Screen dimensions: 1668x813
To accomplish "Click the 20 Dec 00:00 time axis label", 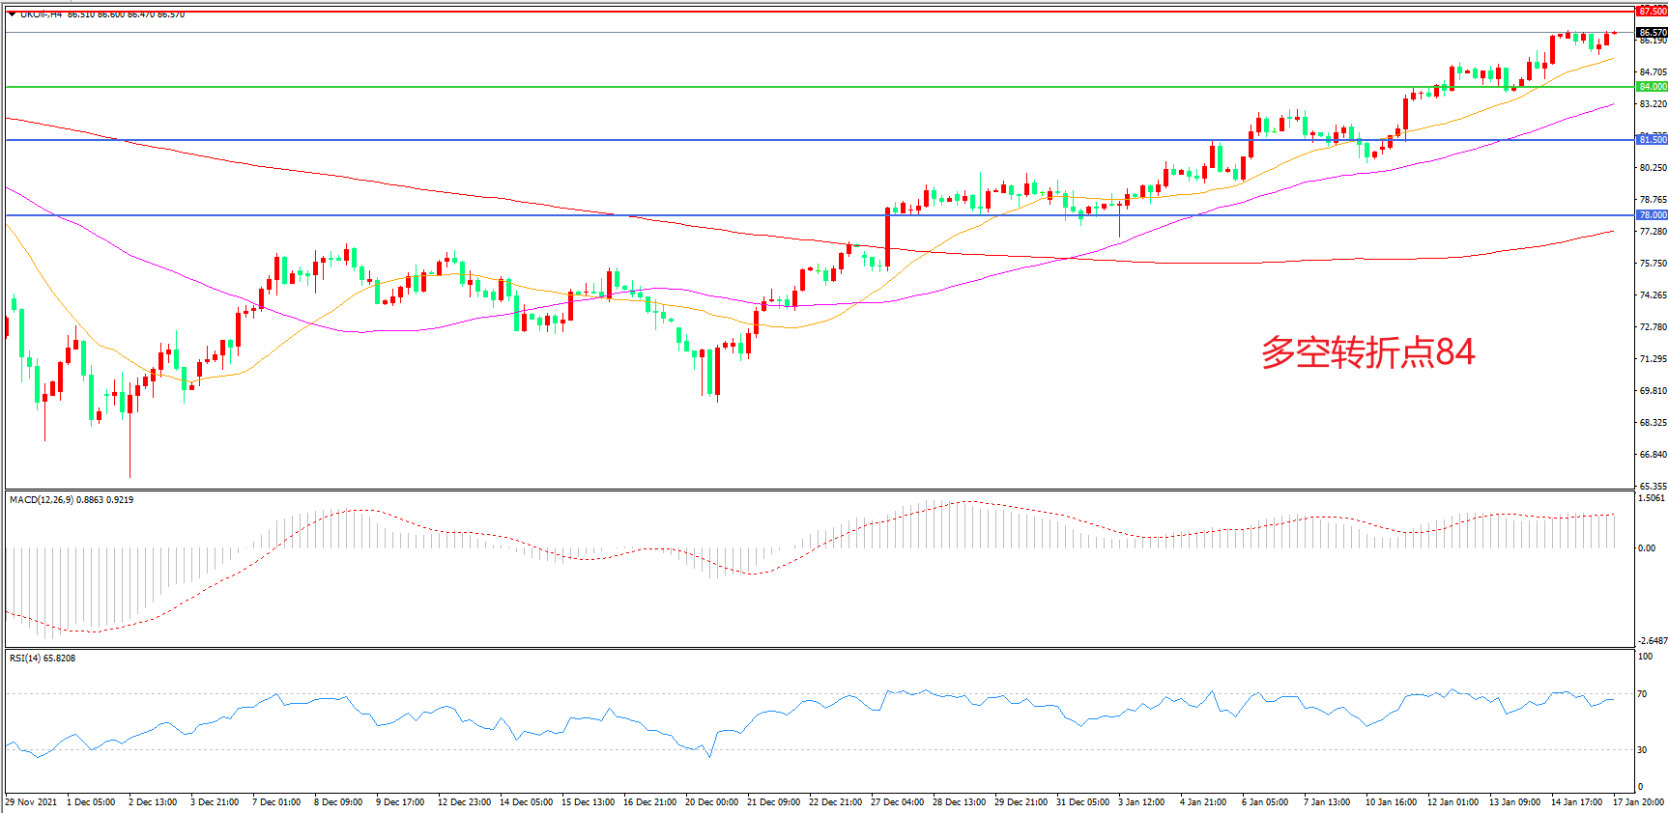I will [711, 802].
